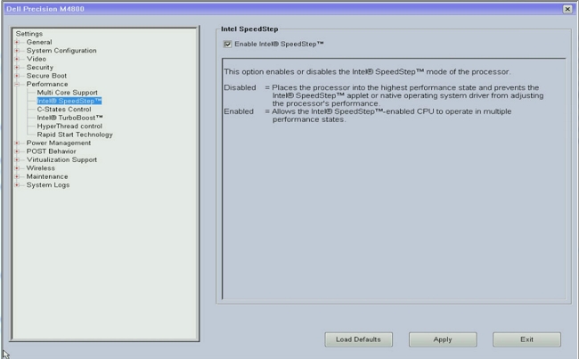579x359 pixels.
Task: Expand the POST Behavior node
Action: point(17,151)
